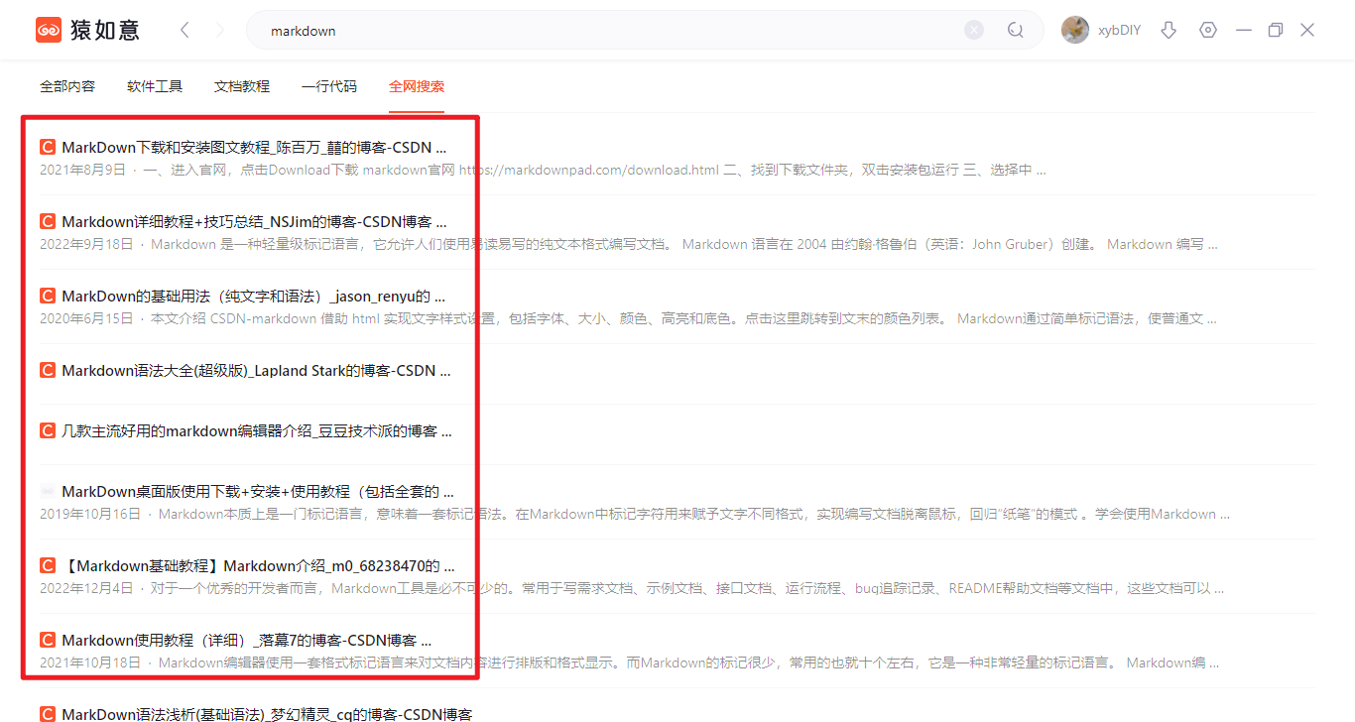The height and width of the screenshot is (722, 1355).
Task: Open result Markdown语法大全(超级版)
Action: click(x=256, y=371)
